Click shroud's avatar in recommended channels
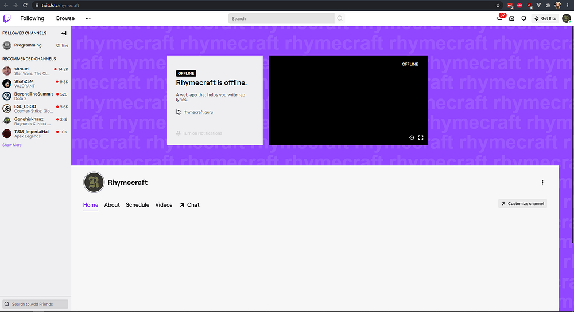The width and height of the screenshot is (574, 312). [x=7, y=71]
